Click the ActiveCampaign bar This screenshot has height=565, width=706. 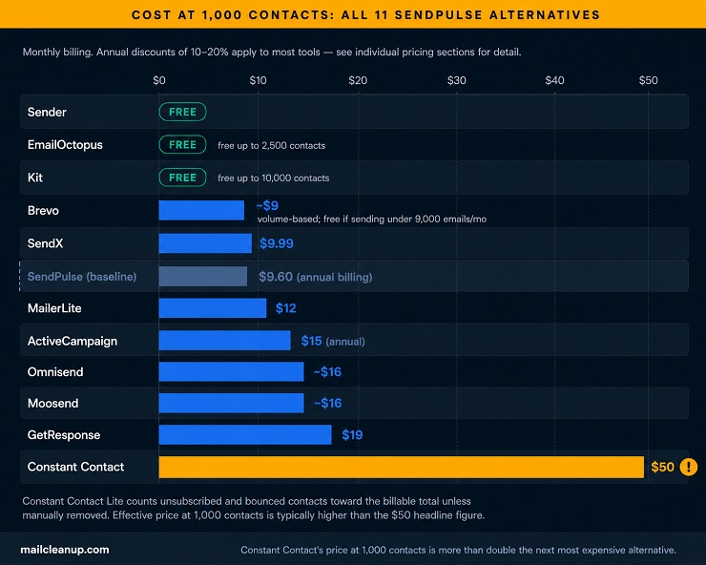click(x=224, y=341)
